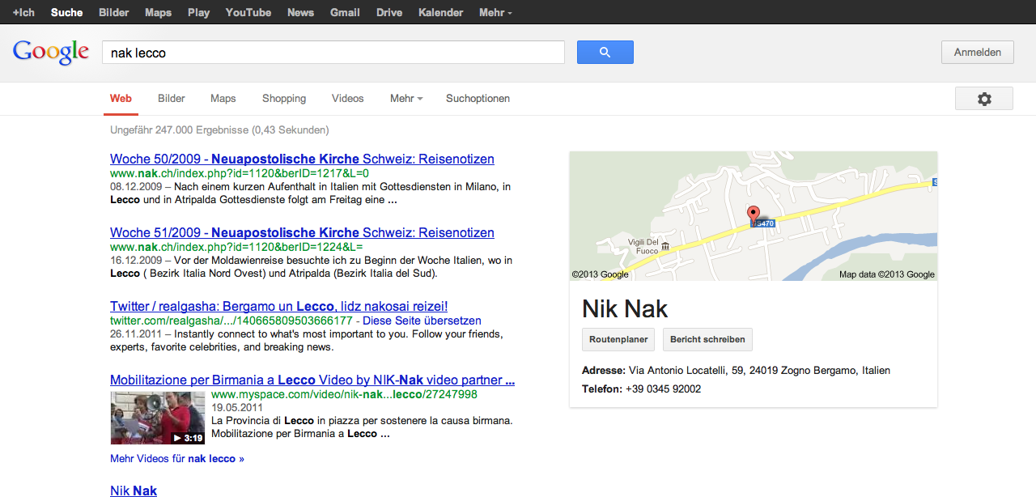1036x497 pixels.
Task: Select the Videos search tab
Action: pyautogui.click(x=347, y=99)
